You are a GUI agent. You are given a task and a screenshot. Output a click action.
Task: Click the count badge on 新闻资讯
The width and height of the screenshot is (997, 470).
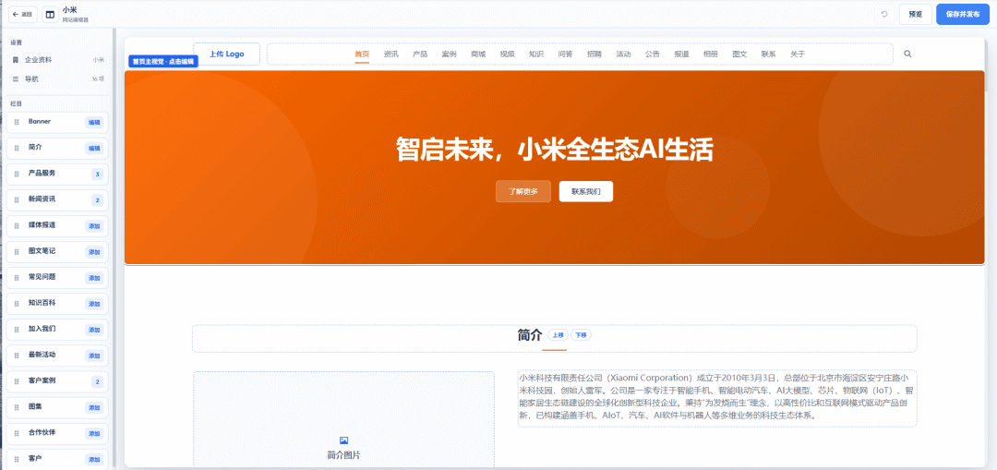pos(97,200)
